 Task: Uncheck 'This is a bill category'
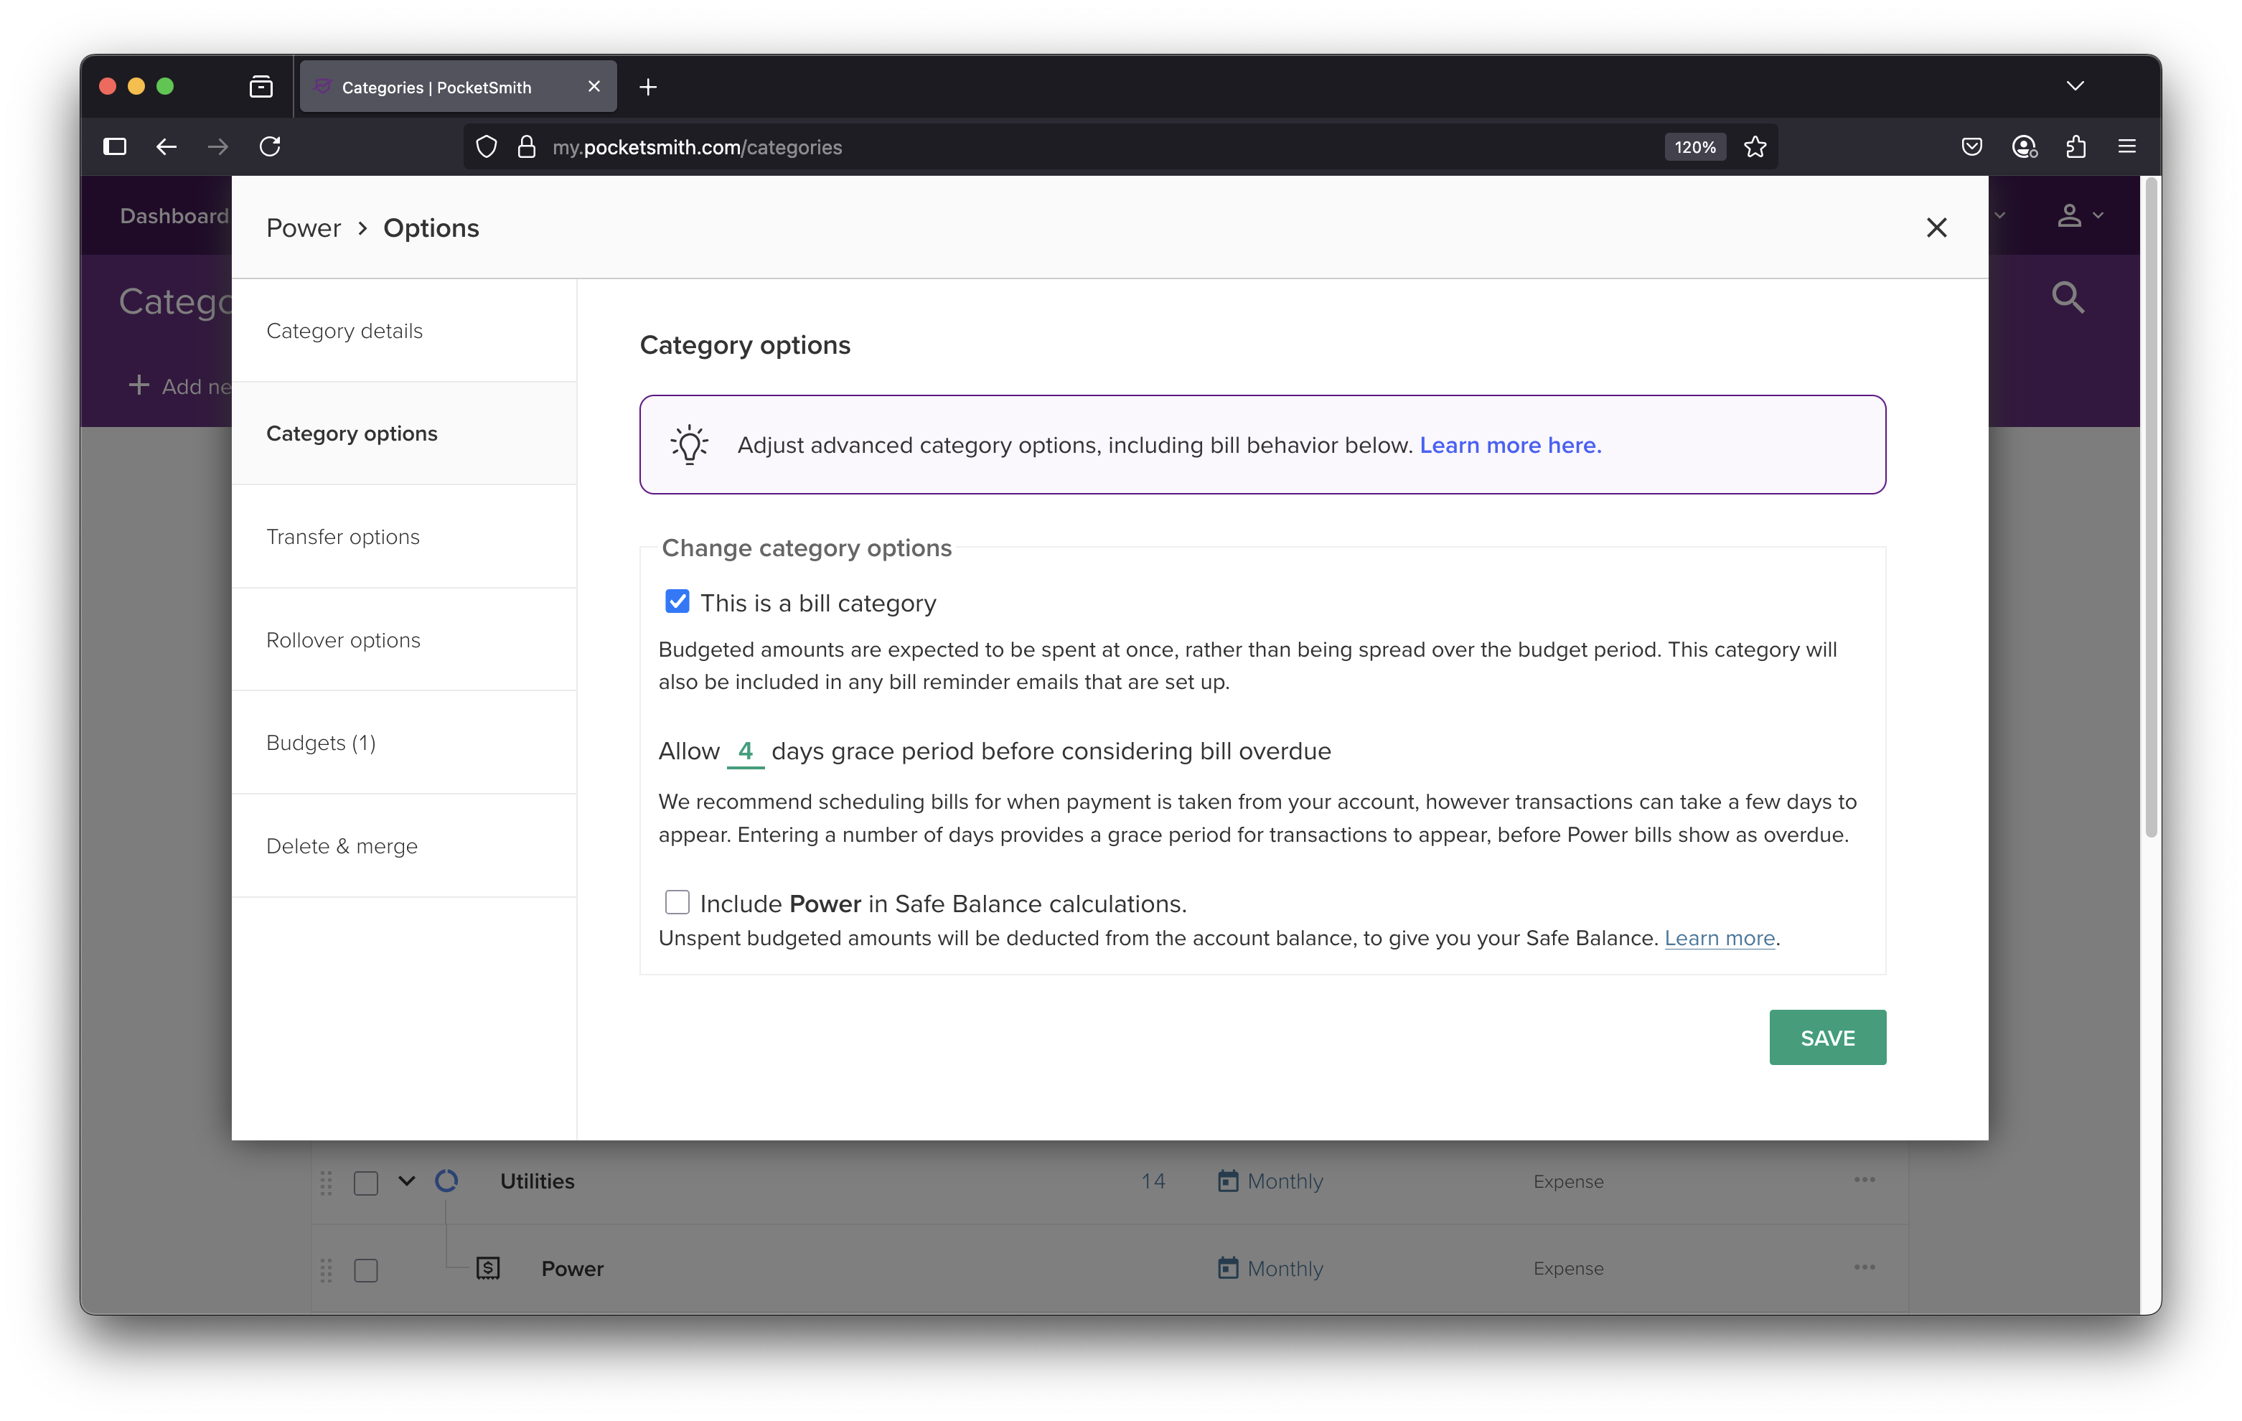click(677, 601)
